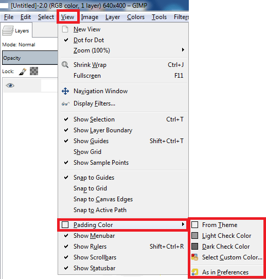Open Display Filters dialog
Screen dimensions: 266x279
[x=123, y=103]
